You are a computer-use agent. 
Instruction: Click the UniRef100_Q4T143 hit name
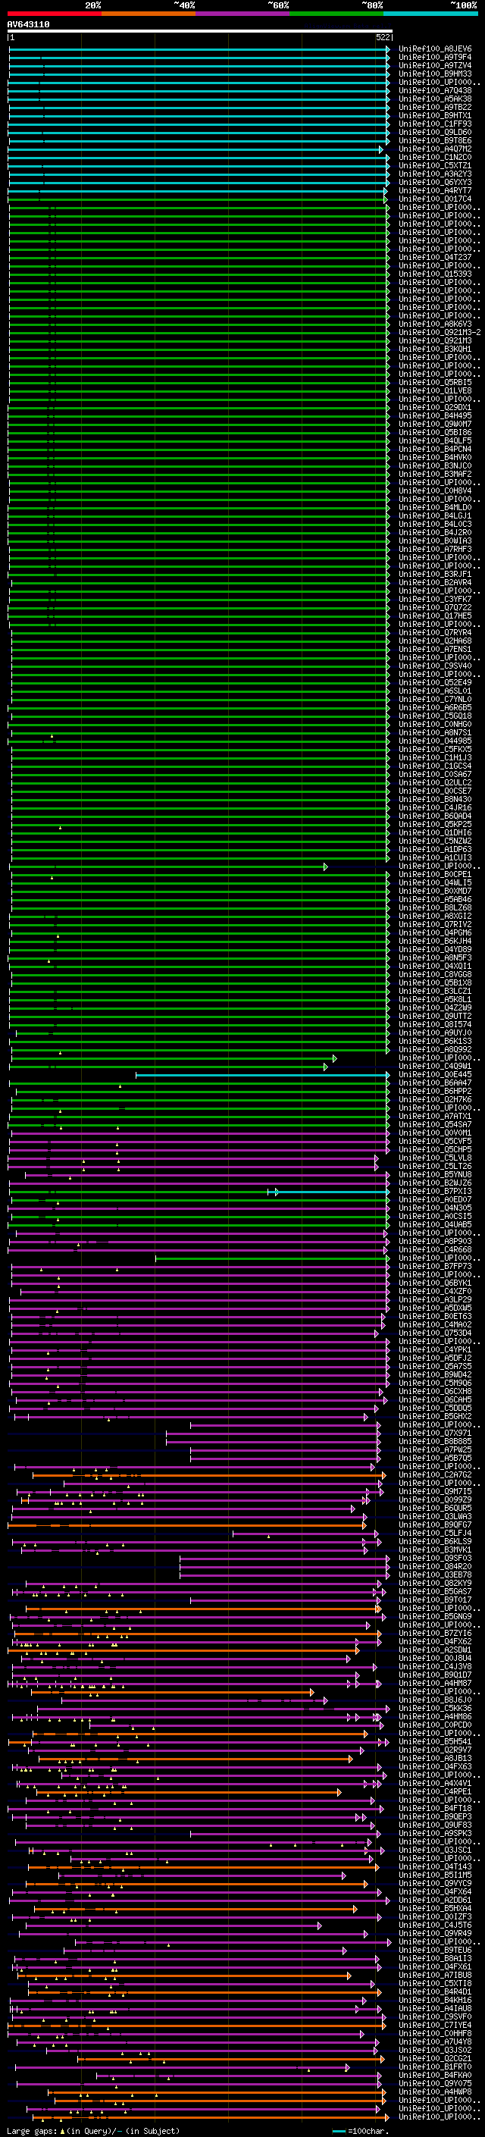click(435, 1866)
